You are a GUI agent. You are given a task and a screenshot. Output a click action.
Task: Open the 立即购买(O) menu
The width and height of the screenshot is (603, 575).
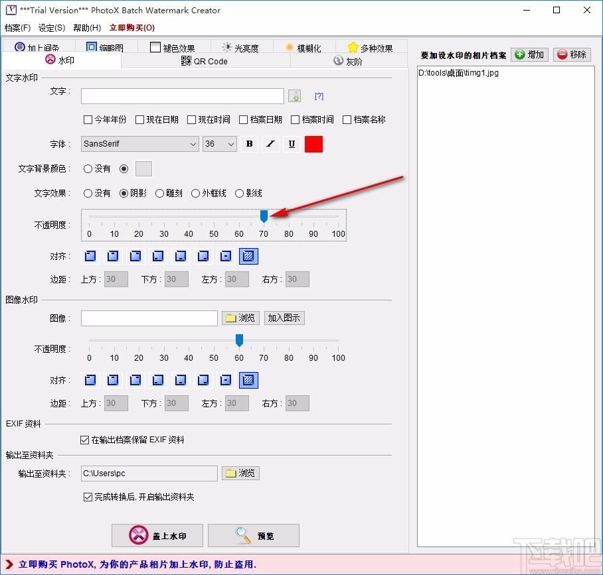[x=132, y=28]
